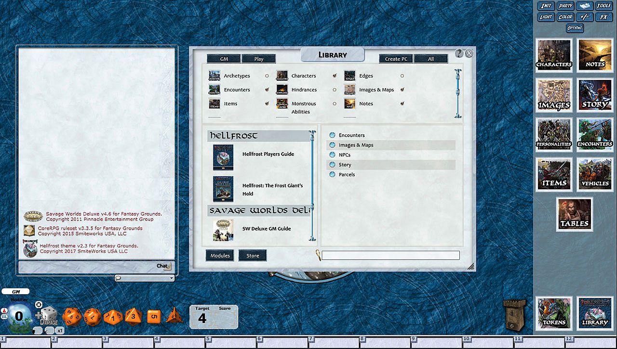Open the Characters sidebar panel

coord(554,55)
